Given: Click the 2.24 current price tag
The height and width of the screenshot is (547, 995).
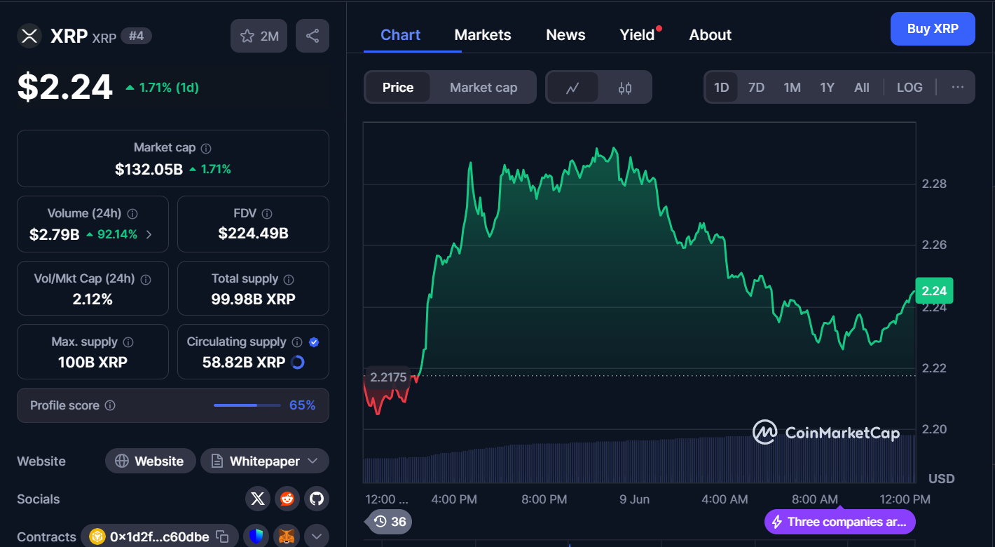Looking at the screenshot, I should point(934,290).
